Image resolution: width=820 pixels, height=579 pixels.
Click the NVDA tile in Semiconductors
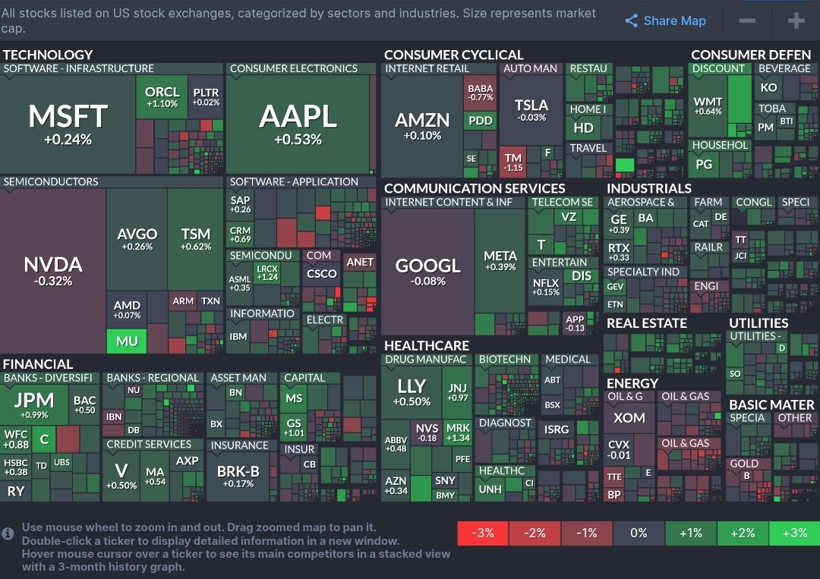pos(52,269)
